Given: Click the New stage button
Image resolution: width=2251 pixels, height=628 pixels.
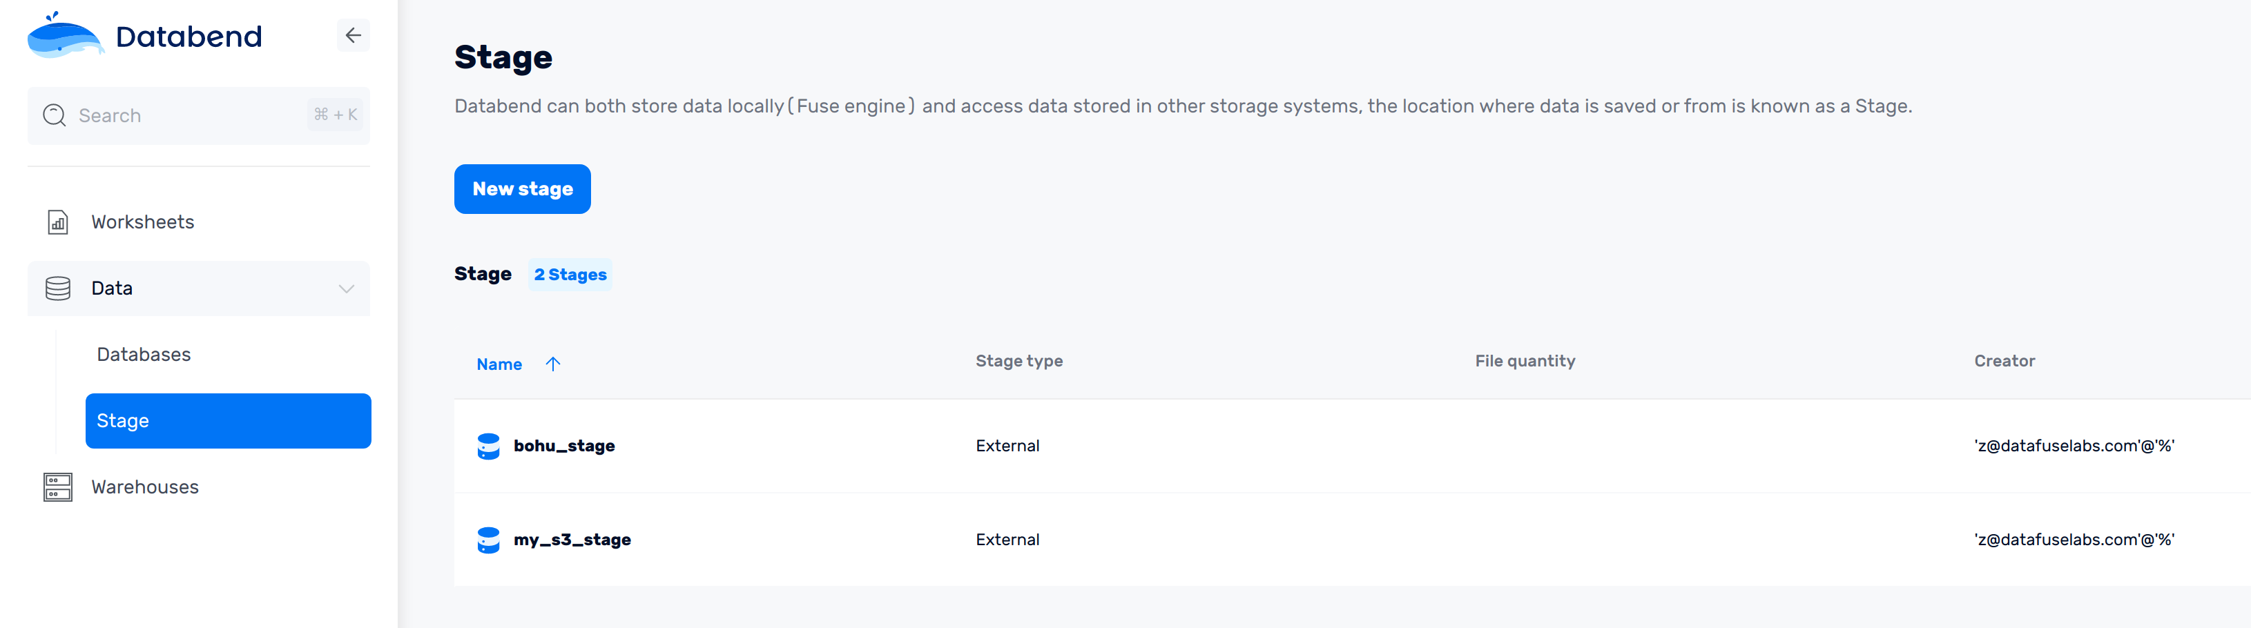Looking at the screenshot, I should coord(523,188).
